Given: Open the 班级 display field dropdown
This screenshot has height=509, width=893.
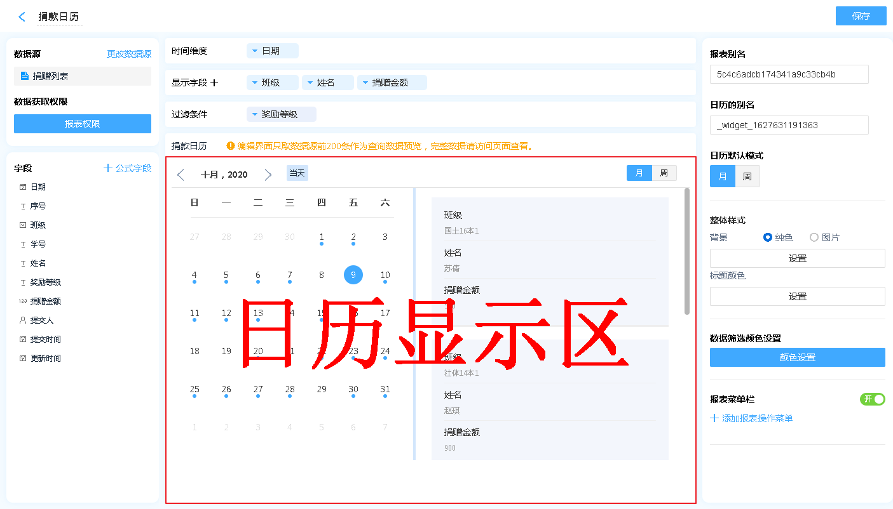Looking at the screenshot, I should point(272,83).
